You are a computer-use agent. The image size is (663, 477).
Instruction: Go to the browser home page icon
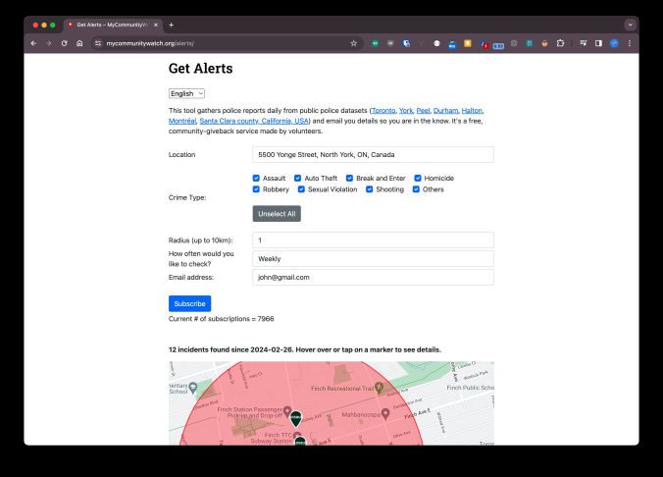coord(79,43)
